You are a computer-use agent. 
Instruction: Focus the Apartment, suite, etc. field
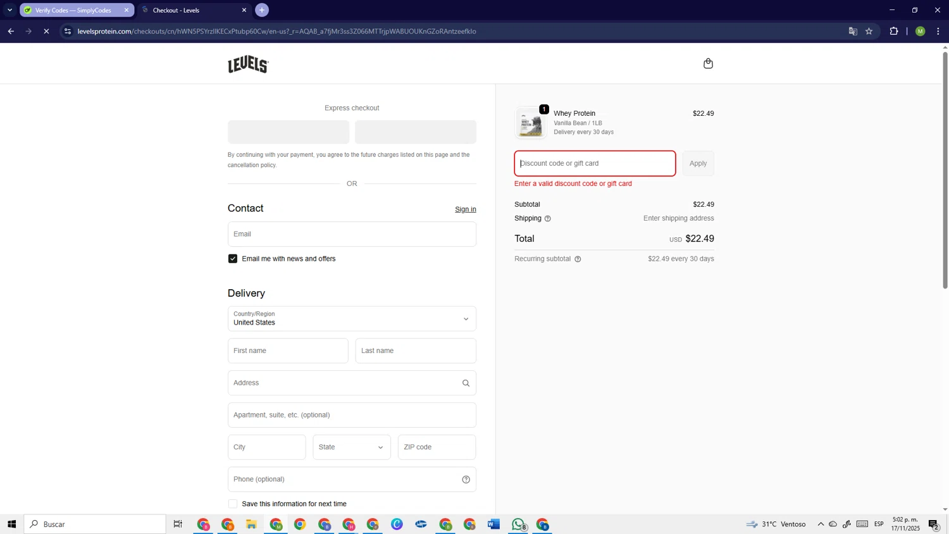point(352,415)
